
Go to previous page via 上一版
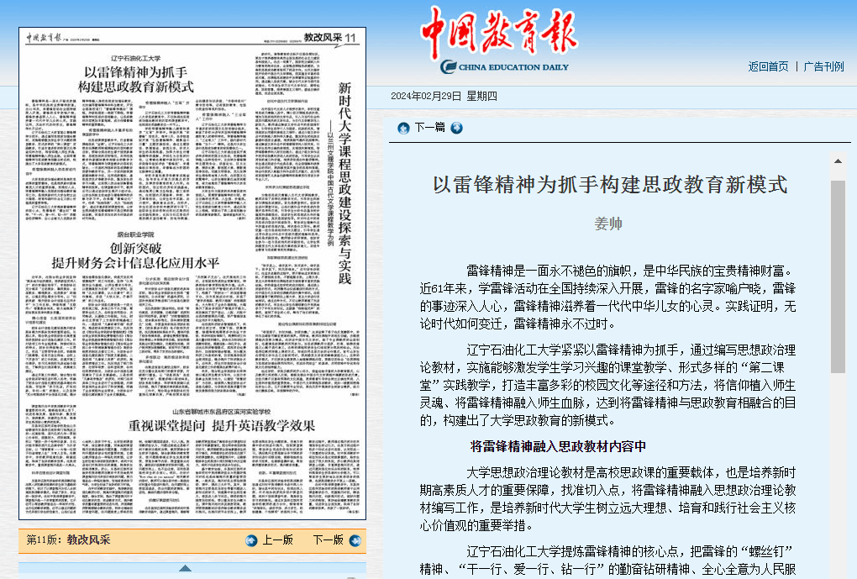tap(278, 540)
